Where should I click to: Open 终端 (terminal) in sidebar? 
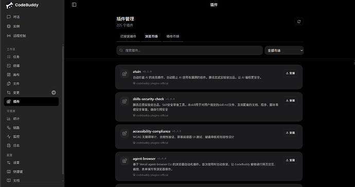[x=31, y=66]
